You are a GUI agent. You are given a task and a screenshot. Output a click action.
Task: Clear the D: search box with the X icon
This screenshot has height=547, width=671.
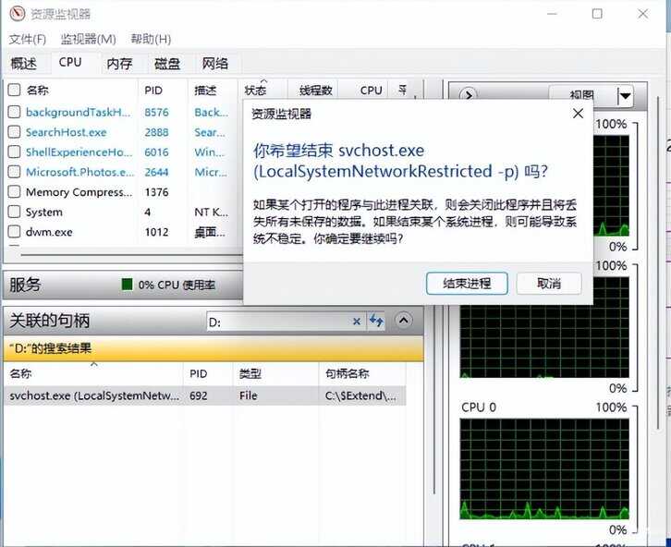[357, 322]
